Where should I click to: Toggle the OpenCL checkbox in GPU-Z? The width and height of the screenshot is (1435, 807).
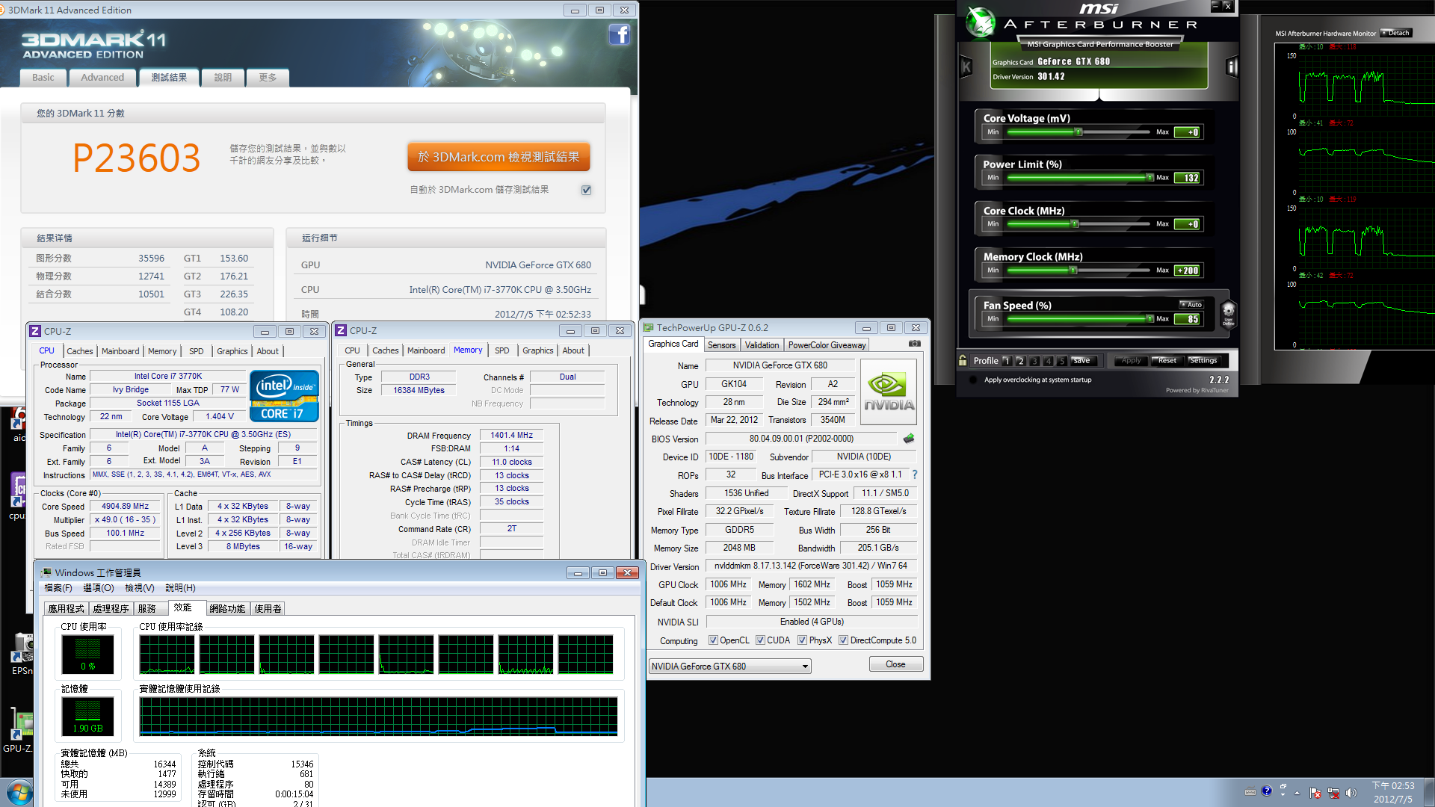point(713,640)
